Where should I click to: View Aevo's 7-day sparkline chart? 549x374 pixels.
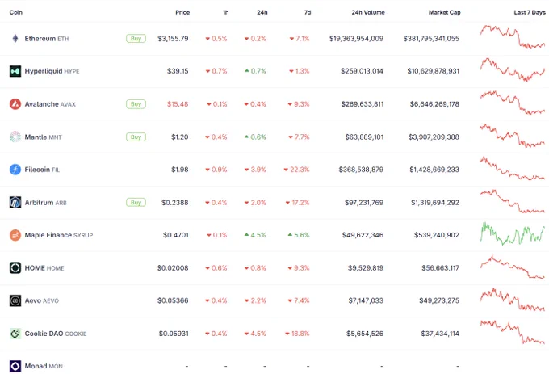coord(512,300)
